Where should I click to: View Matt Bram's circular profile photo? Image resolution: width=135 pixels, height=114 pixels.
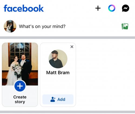58,59
